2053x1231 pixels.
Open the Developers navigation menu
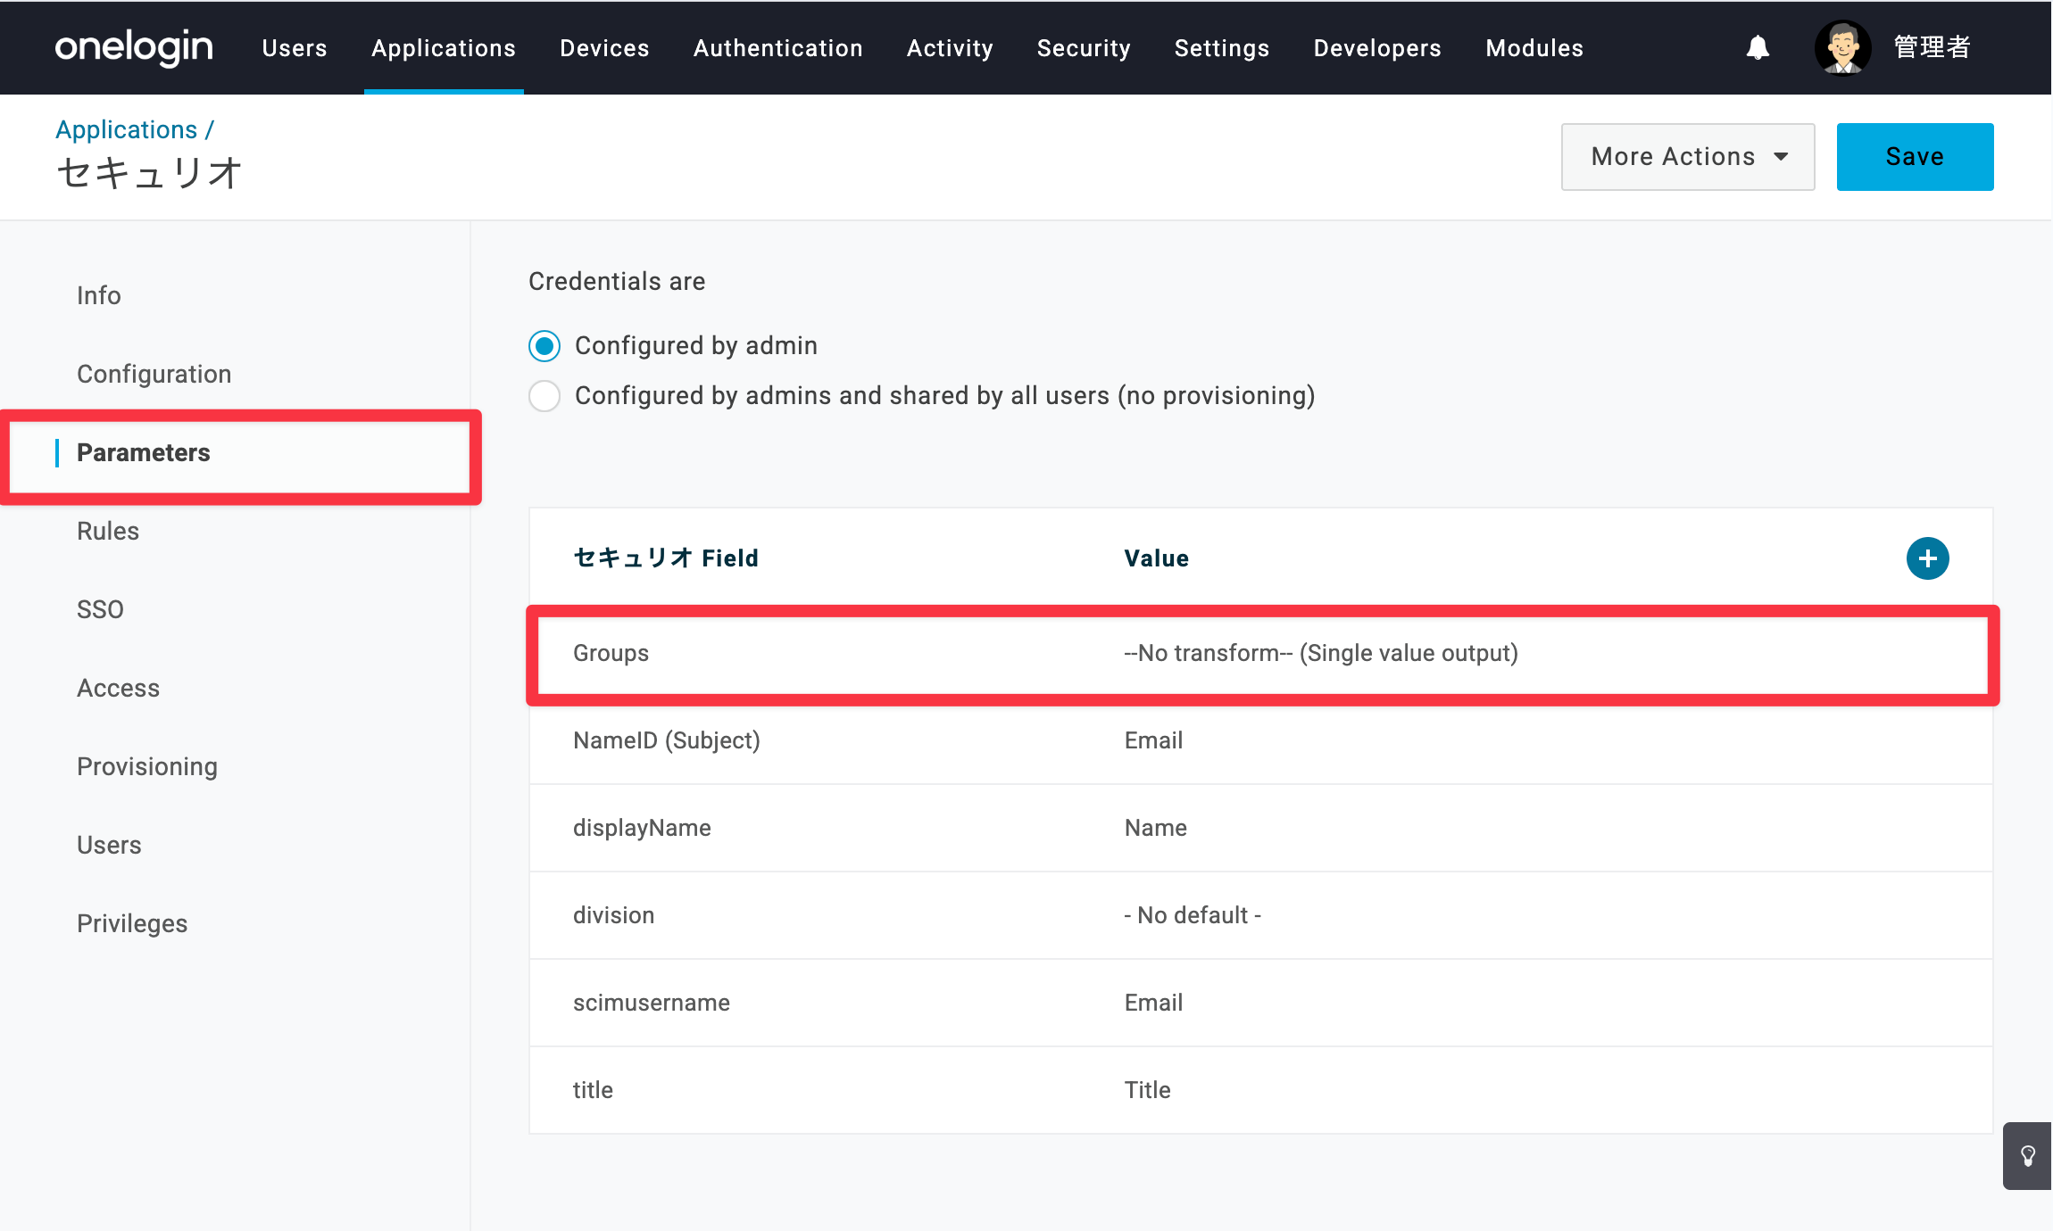tap(1377, 48)
